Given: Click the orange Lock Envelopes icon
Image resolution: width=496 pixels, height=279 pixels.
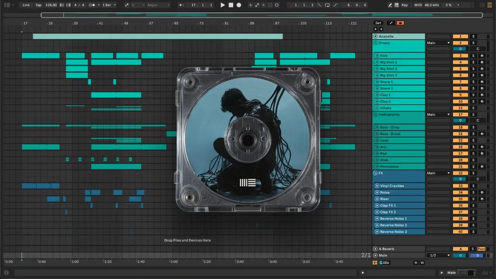Looking at the screenshot, I should [400, 23].
